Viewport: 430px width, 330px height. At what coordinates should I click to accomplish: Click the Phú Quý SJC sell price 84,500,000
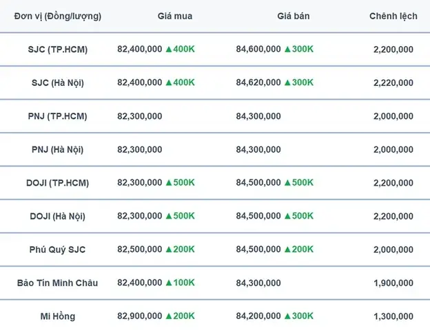tap(258, 250)
